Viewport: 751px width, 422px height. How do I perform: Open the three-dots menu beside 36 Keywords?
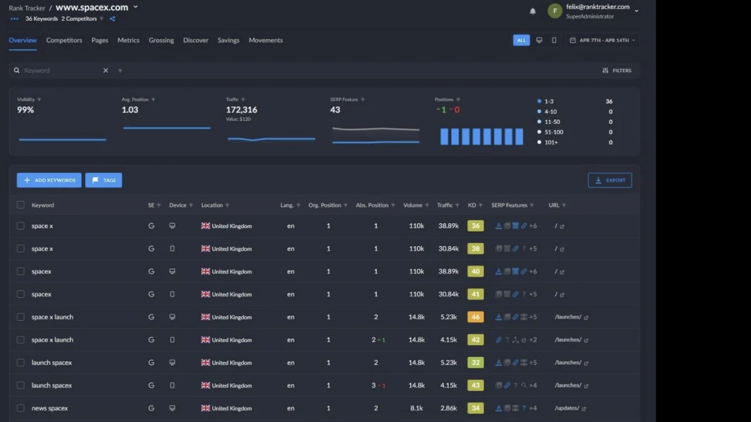click(x=14, y=19)
